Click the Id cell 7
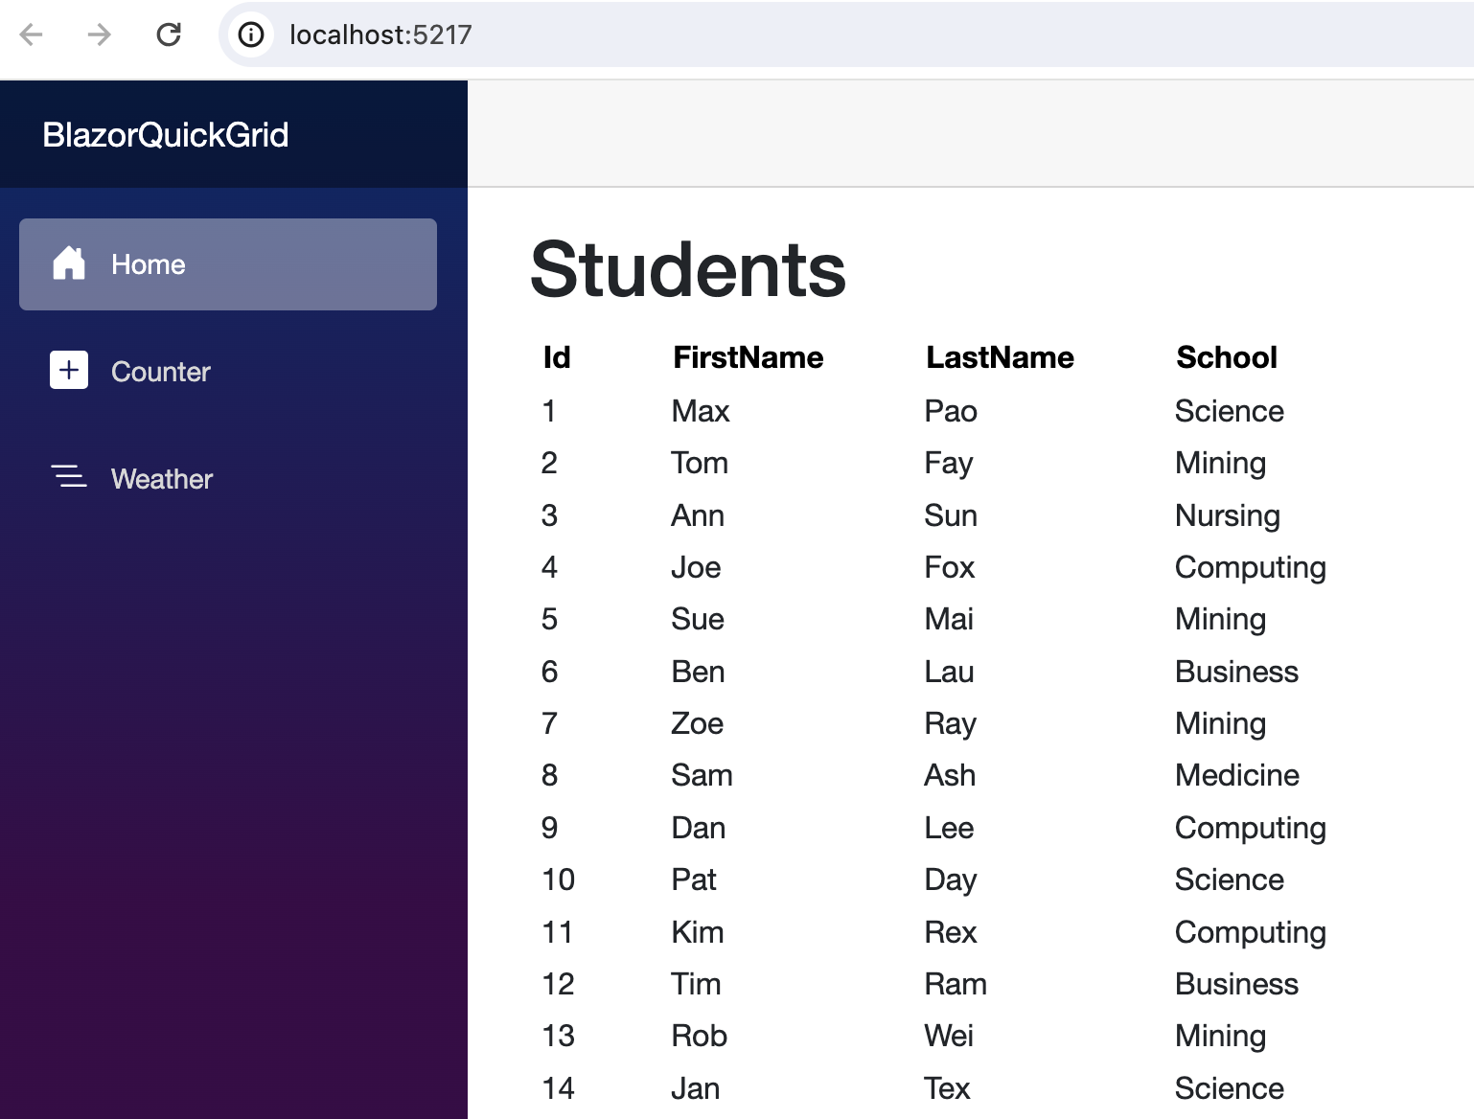The image size is (1474, 1119). (x=549, y=723)
